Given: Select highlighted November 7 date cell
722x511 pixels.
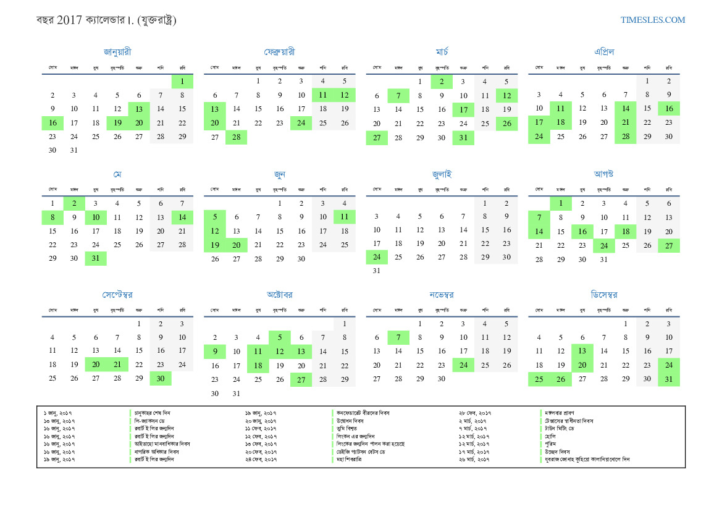Looking at the screenshot, I should (x=398, y=337).
